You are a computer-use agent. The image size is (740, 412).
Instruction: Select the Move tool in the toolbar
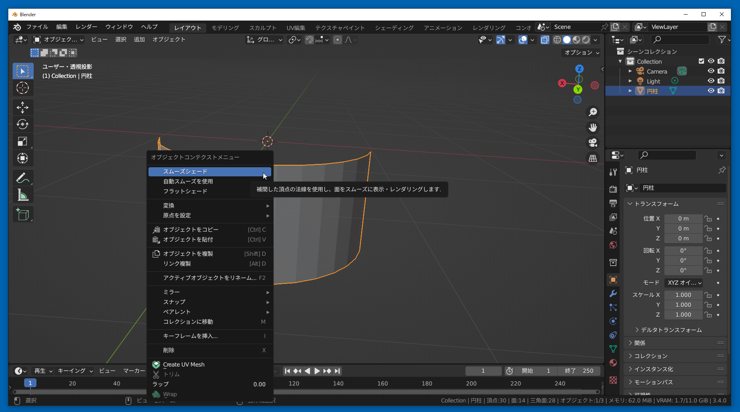point(23,108)
